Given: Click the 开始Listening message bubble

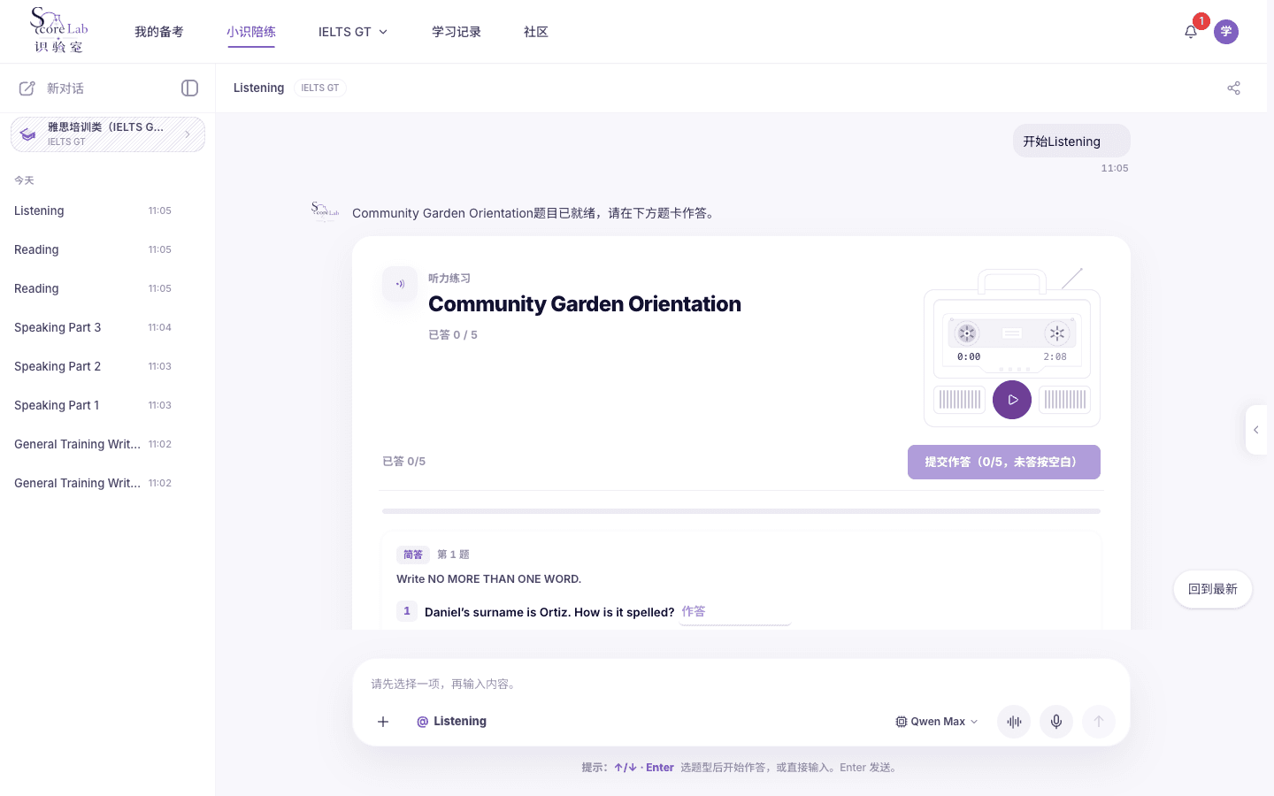Looking at the screenshot, I should (1071, 142).
